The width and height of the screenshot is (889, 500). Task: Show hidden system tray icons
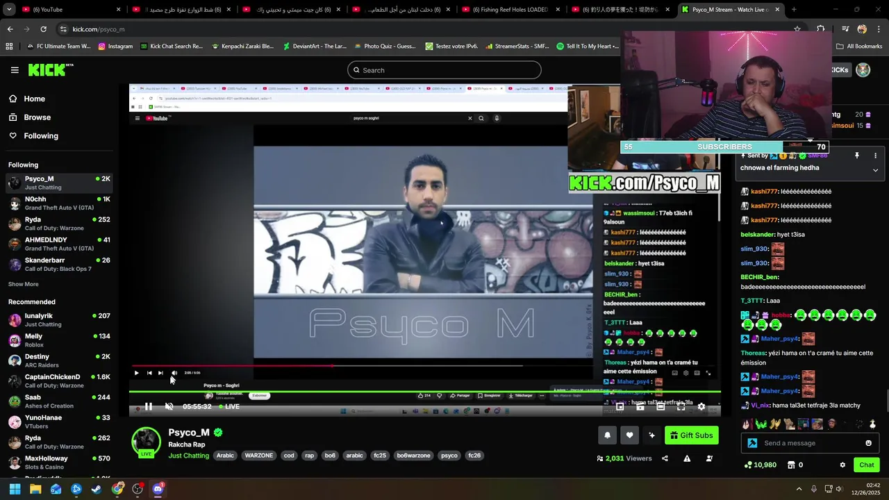tap(799, 489)
